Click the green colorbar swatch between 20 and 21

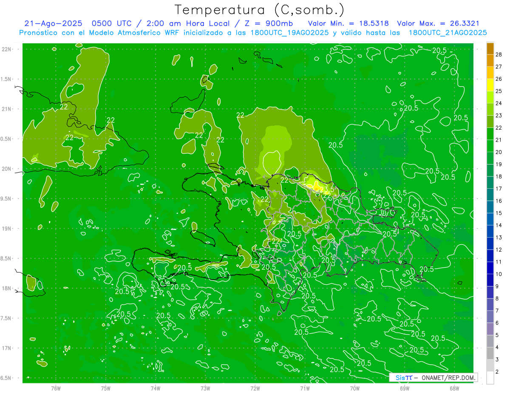[490, 146]
